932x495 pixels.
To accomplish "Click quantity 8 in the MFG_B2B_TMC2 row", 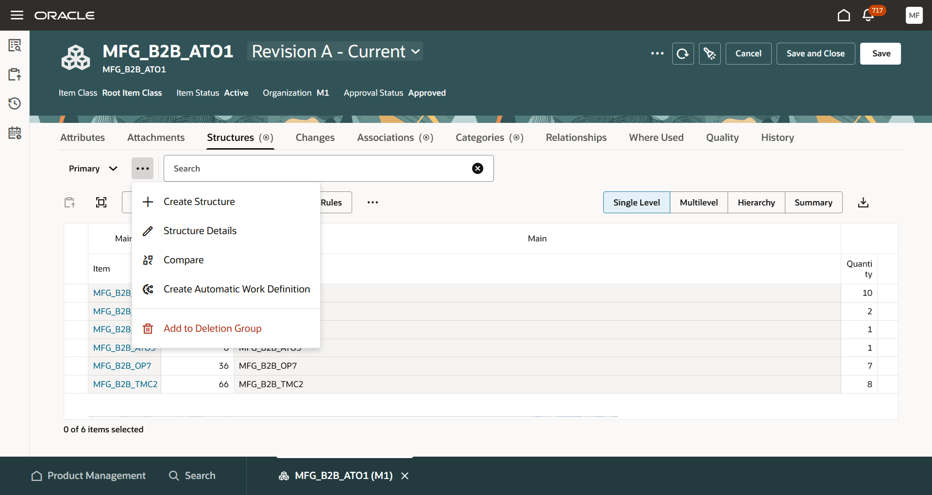I will click(859, 384).
